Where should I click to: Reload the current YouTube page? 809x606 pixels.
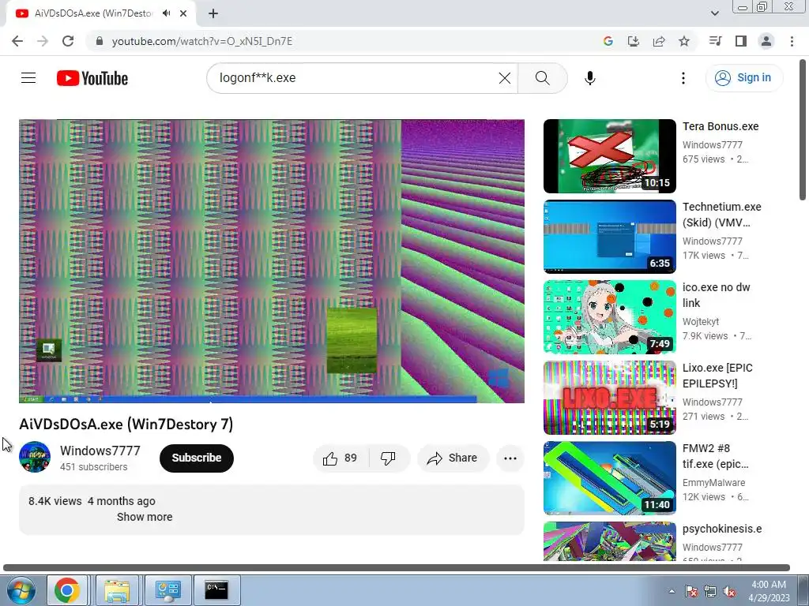68,41
